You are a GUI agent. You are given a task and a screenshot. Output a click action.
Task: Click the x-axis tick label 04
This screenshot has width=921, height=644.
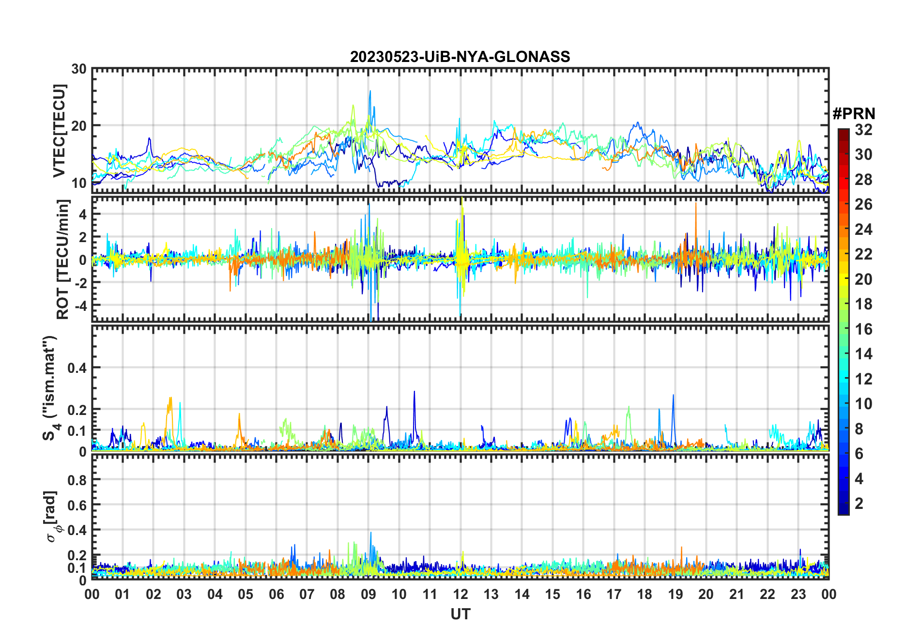point(215,594)
